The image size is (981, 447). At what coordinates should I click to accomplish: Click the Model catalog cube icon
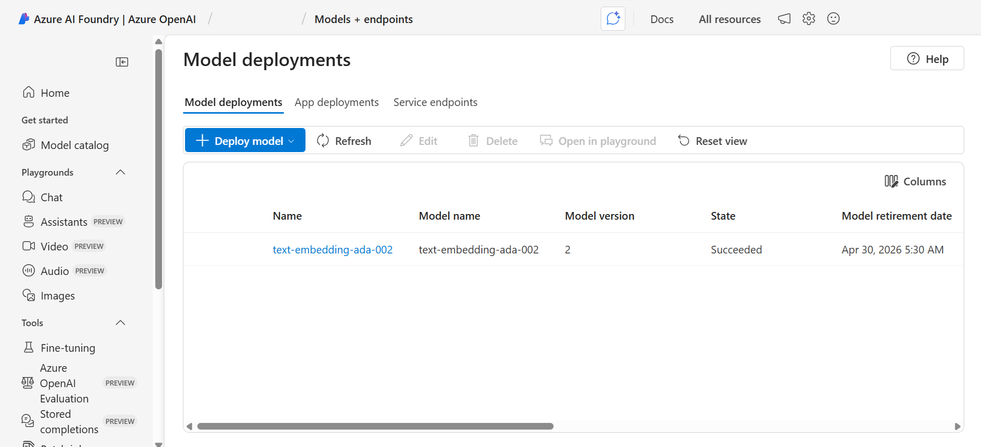coord(29,145)
